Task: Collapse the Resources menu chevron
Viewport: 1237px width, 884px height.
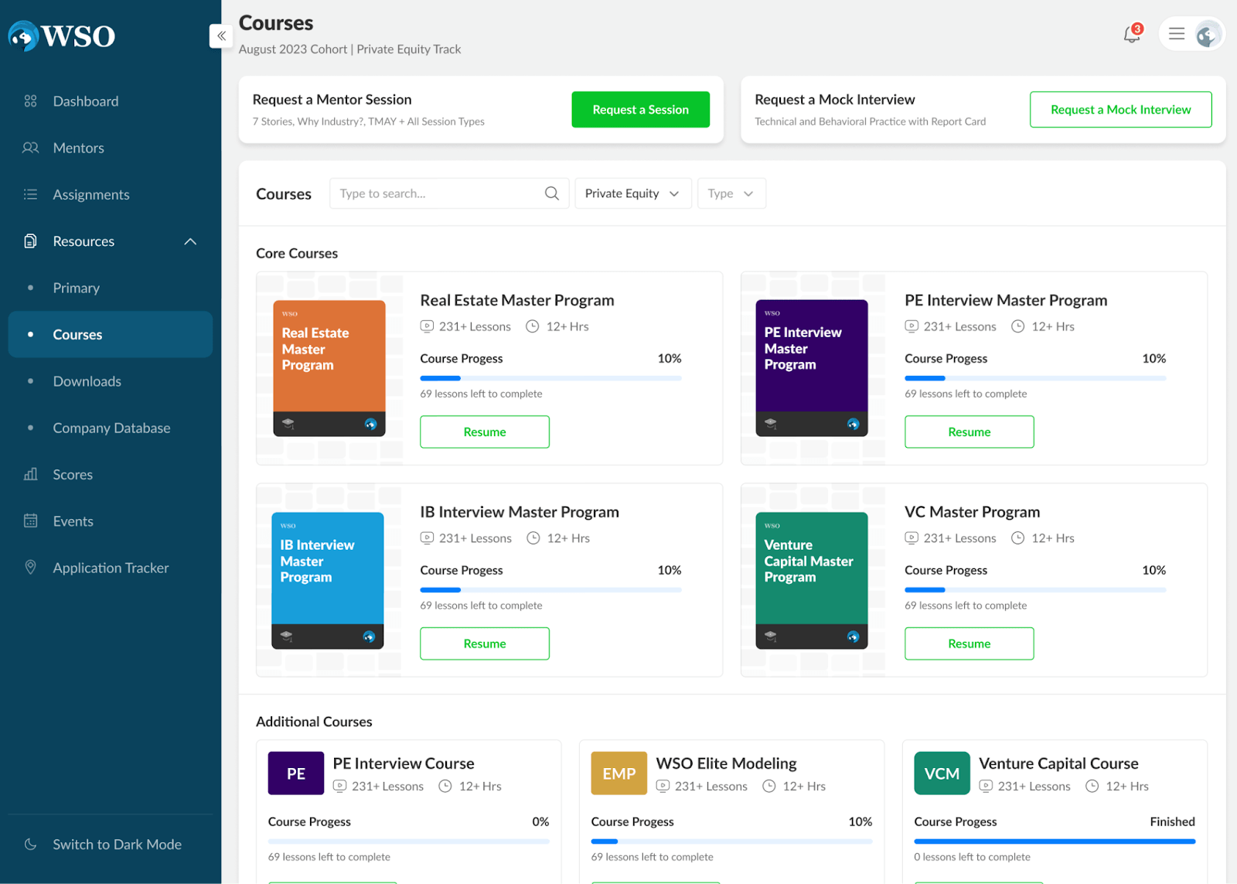Action: pos(190,241)
